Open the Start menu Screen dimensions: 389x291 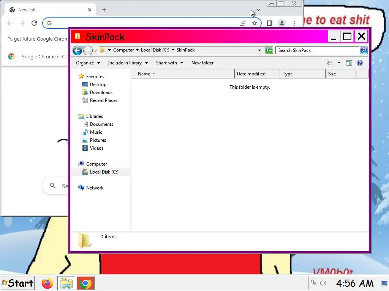(17, 283)
